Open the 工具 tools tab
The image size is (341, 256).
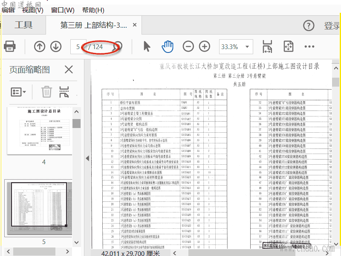23,25
